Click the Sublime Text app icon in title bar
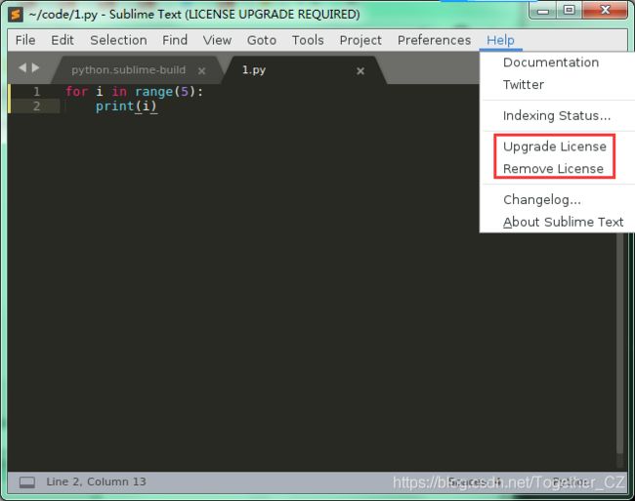Image resolution: width=635 pixels, height=501 pixels. click(x=16, y=15)
